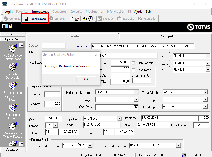Click the Atalhos sidebar button
The width and height of the screenshot is (212, 157).
point(12,34)
